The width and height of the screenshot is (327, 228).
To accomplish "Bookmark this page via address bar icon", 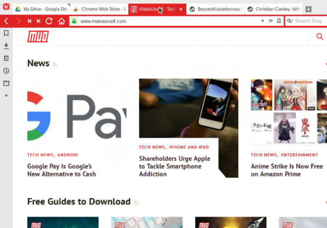I will pyautogui.click(x=279, y=21).
